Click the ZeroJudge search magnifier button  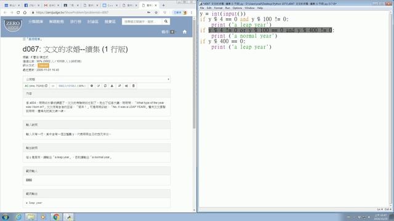pos(166,21)
